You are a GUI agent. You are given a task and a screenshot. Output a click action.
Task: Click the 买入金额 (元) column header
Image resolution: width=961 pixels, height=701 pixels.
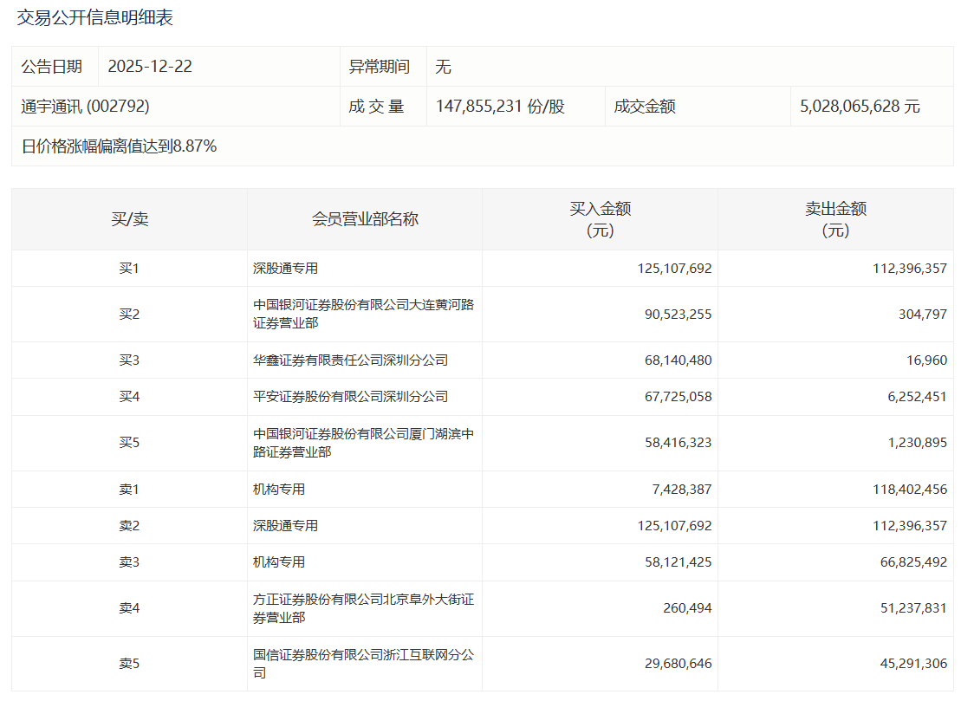tap(600, 219)
